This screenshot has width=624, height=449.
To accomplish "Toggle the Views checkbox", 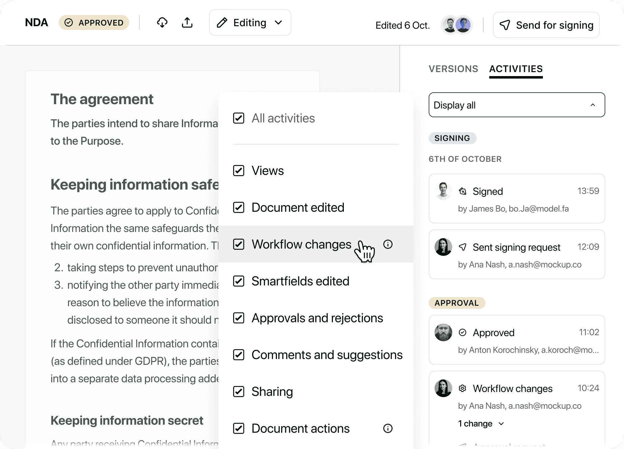I will click(239, 171).
